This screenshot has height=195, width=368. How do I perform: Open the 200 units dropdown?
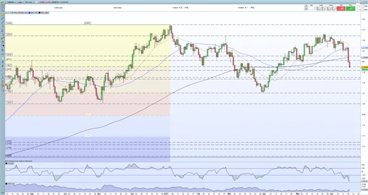29,2
